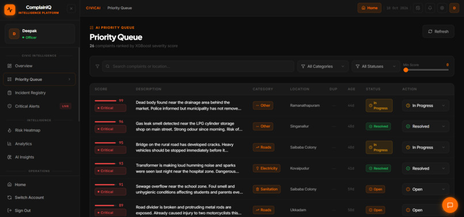Click sidebar Home link at bottom

[x=20, y=184]
